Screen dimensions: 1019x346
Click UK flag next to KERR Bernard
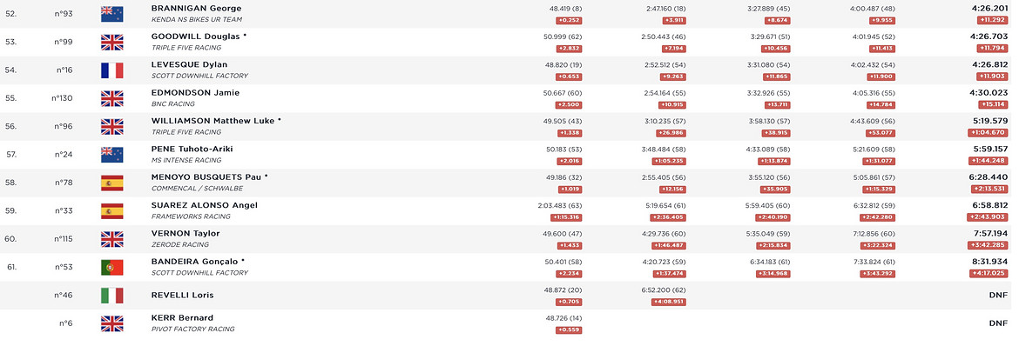tap(111, 323)
